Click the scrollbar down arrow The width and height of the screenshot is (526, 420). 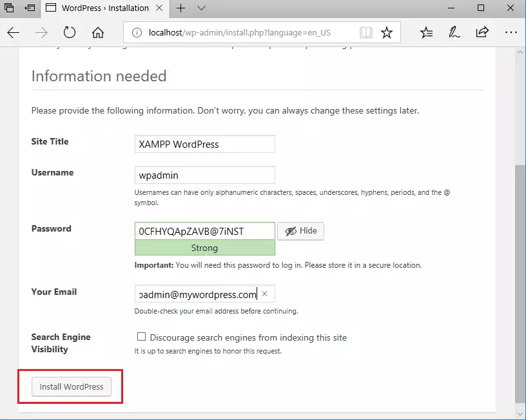coord(520,414)
